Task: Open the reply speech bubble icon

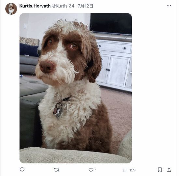Action: (22, 169)
